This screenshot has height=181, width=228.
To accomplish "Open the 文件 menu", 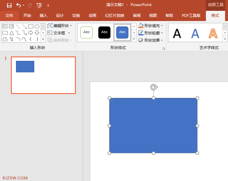I will pos(9,16).
